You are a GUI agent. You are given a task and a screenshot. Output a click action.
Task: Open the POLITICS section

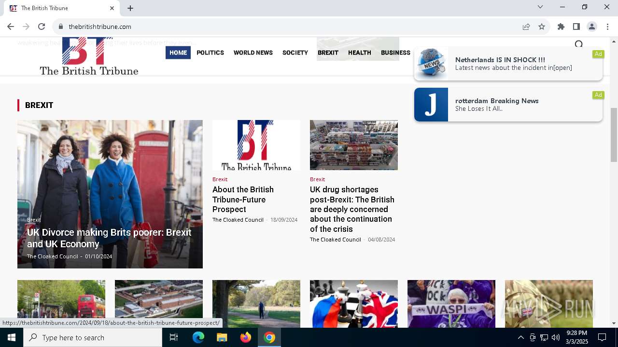tap(210, 53)
